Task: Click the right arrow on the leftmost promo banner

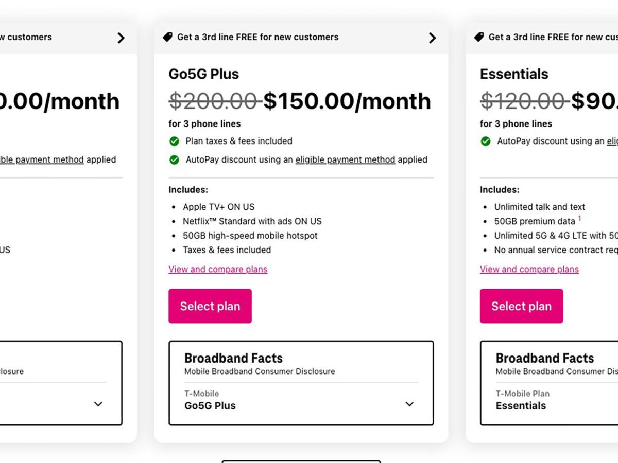Action: coord(121,38)
